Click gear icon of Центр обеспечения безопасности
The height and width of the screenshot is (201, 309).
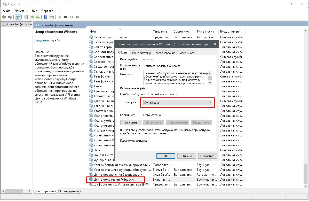[91, 174]
